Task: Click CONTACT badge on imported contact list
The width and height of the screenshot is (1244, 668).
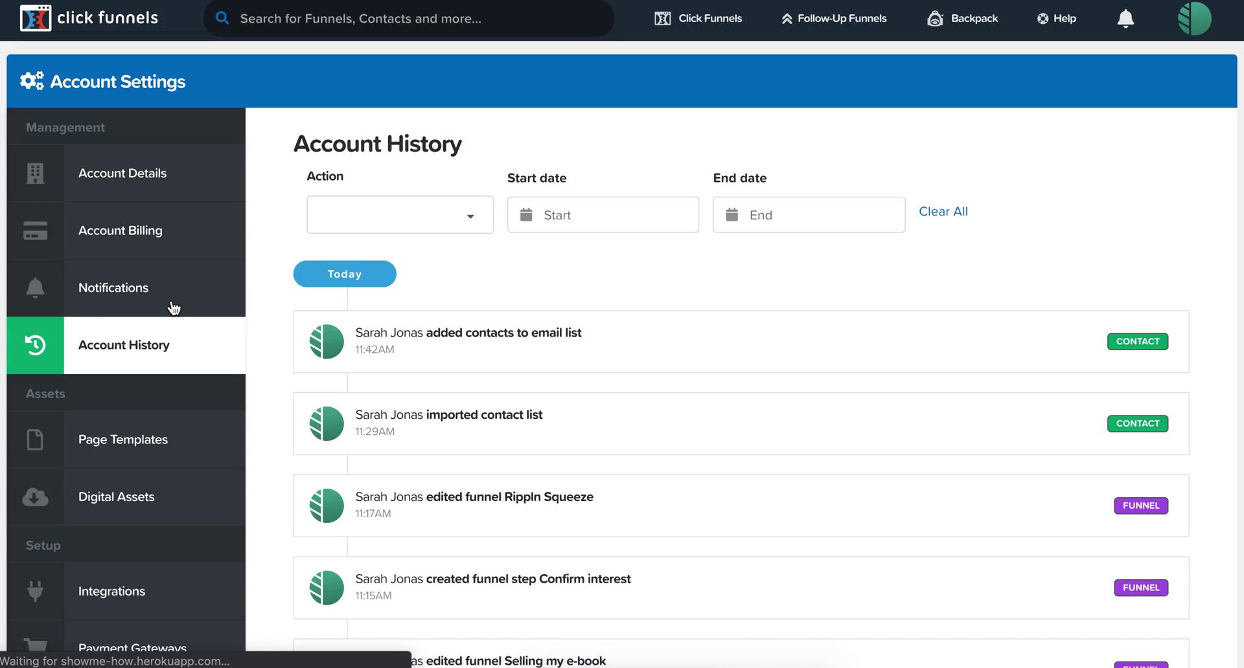Action: (1138, 423)
